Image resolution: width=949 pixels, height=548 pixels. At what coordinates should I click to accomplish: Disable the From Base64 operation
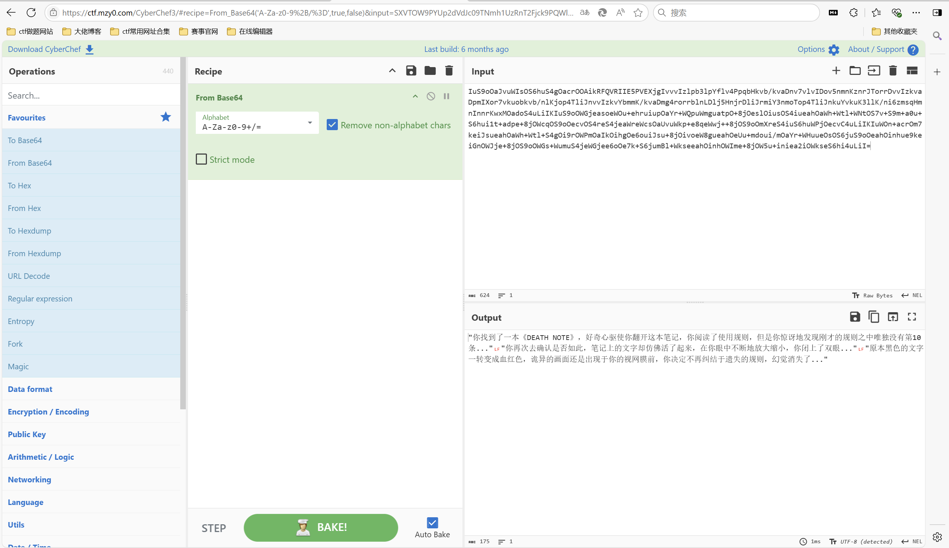tap(431, 96)
